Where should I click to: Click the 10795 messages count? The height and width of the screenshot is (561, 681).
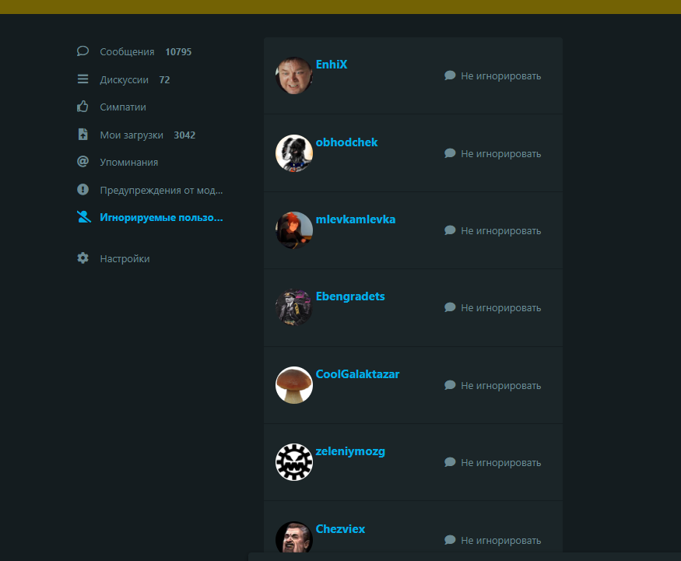(x=178, y=51)
